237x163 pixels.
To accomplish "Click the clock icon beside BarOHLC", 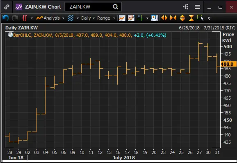I will coord(10,35).
